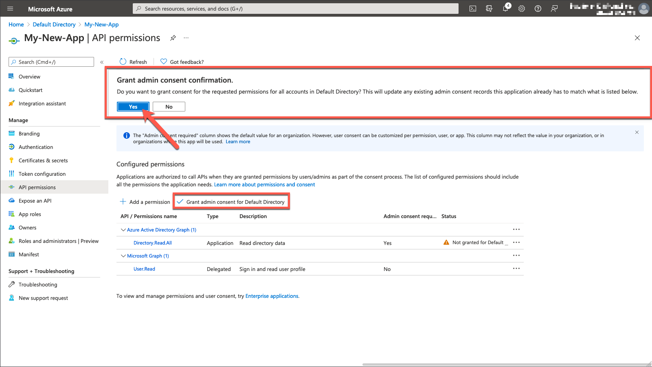Viewport: 652px width, 367px height.
Task: Open the help question mark icon
Action: [x=538, y=9]
